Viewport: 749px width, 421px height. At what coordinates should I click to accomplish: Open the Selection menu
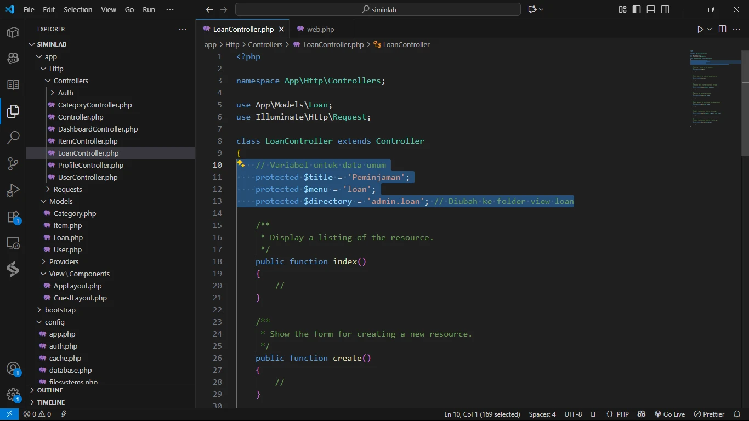78,9
